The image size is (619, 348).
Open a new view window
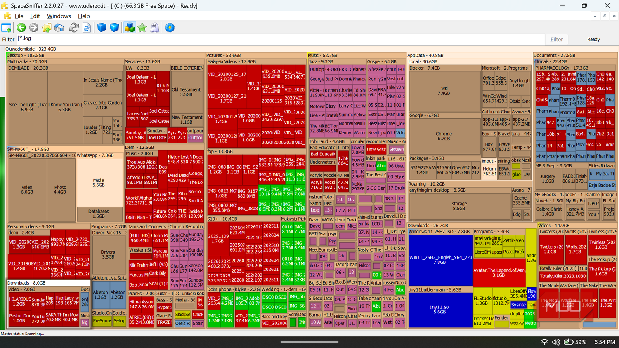pos(6,28)
